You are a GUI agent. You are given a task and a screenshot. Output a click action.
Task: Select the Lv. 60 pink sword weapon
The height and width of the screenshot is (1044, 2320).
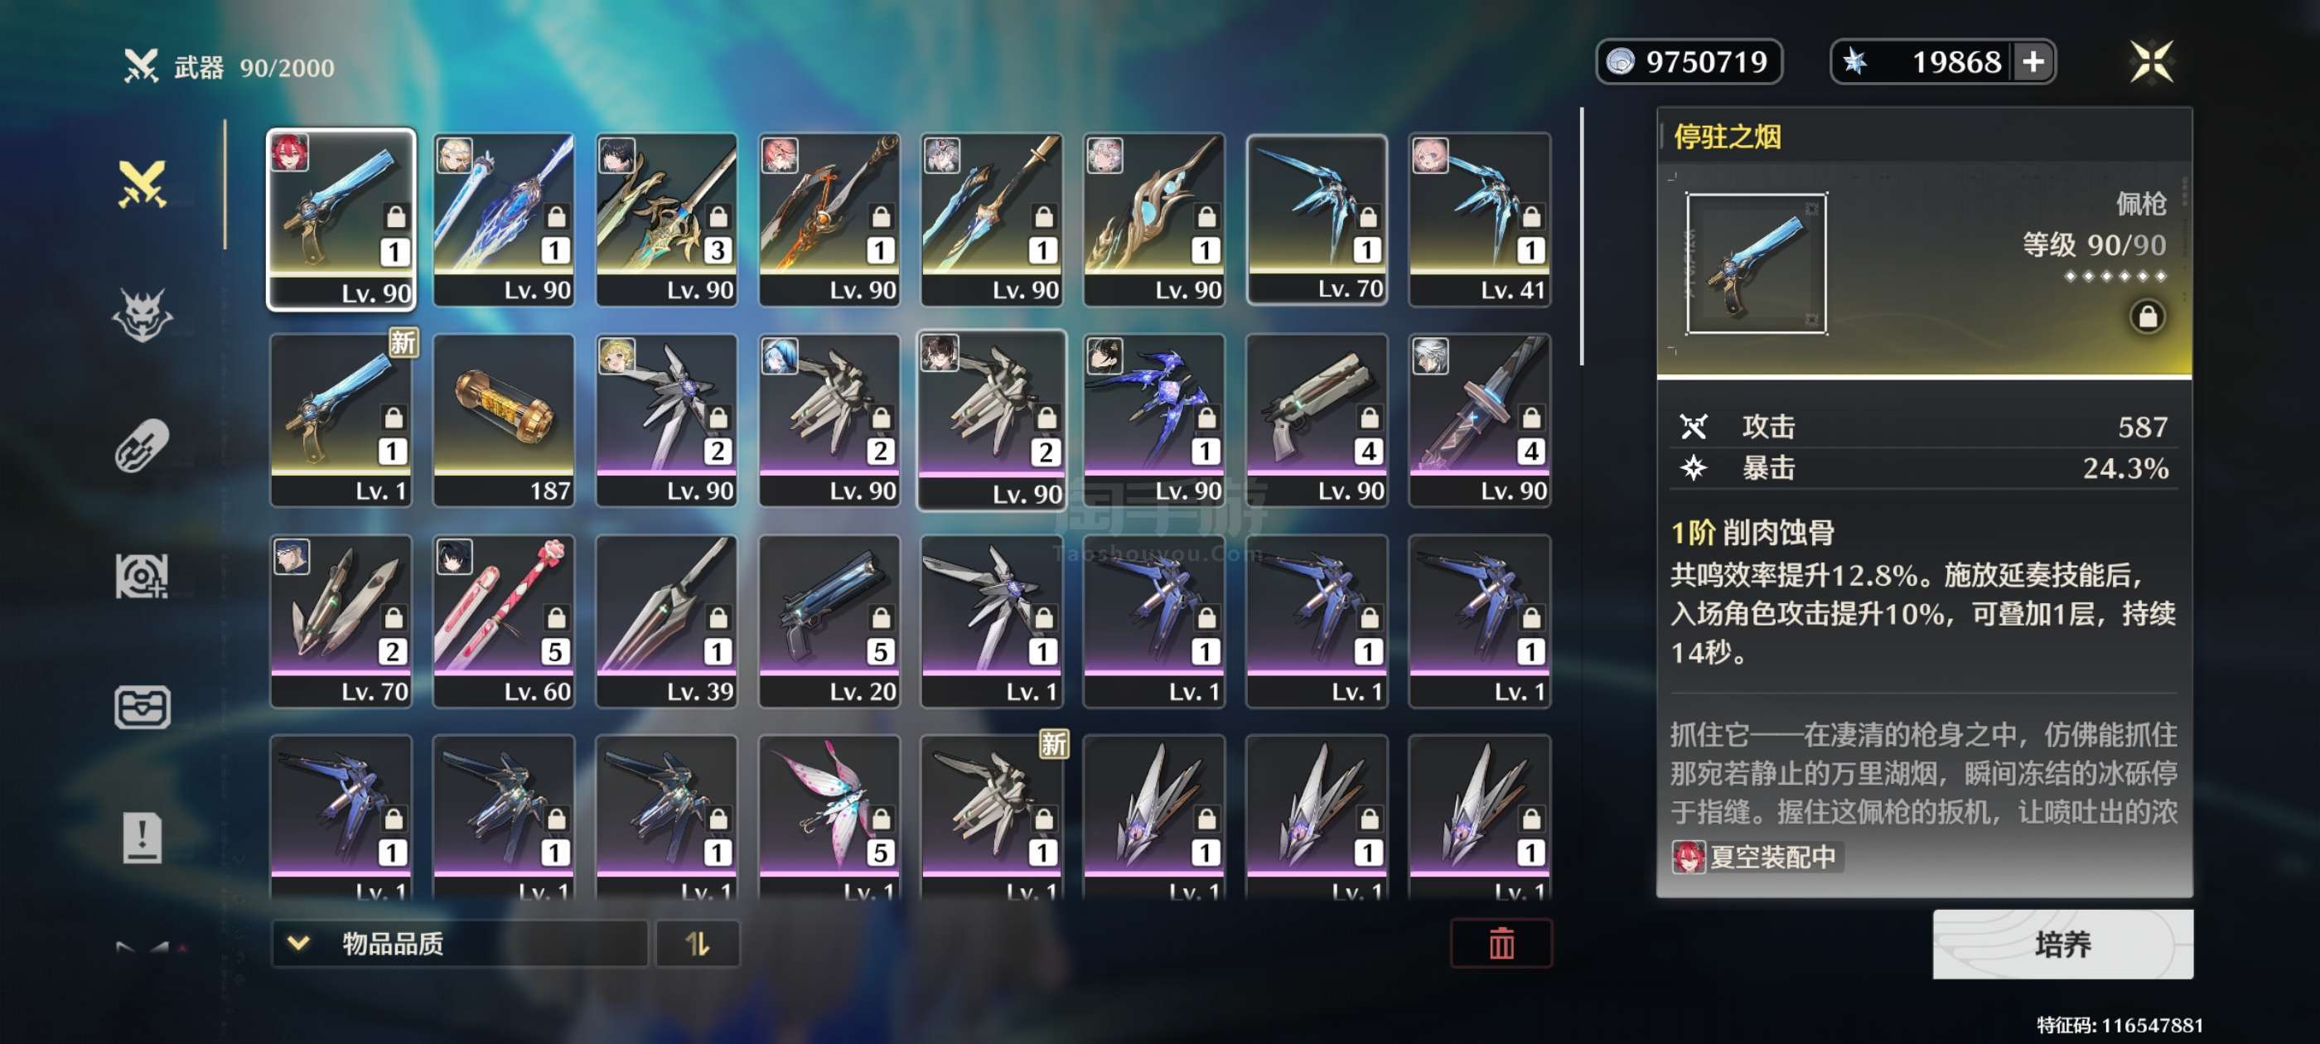(504, 621)
